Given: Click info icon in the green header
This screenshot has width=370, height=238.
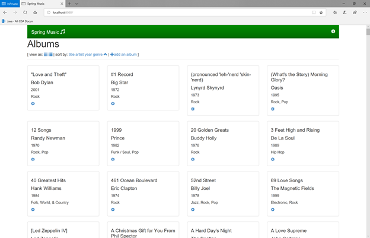Looking at the screenshot, I should pyautogui.click(x=333, y=31).
